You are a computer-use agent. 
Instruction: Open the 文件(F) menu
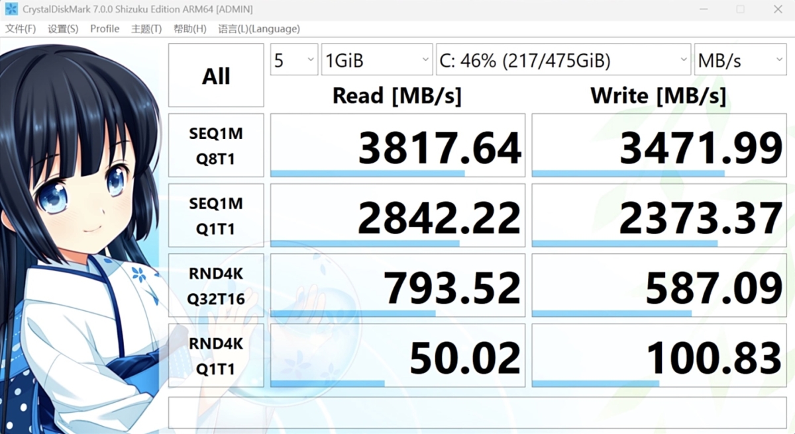pos(21,28)
